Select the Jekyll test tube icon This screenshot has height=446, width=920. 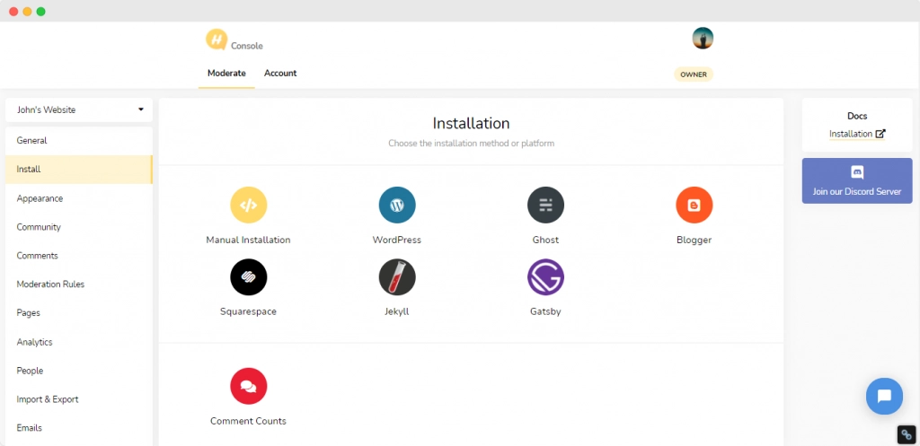click(x=397, y=276)
